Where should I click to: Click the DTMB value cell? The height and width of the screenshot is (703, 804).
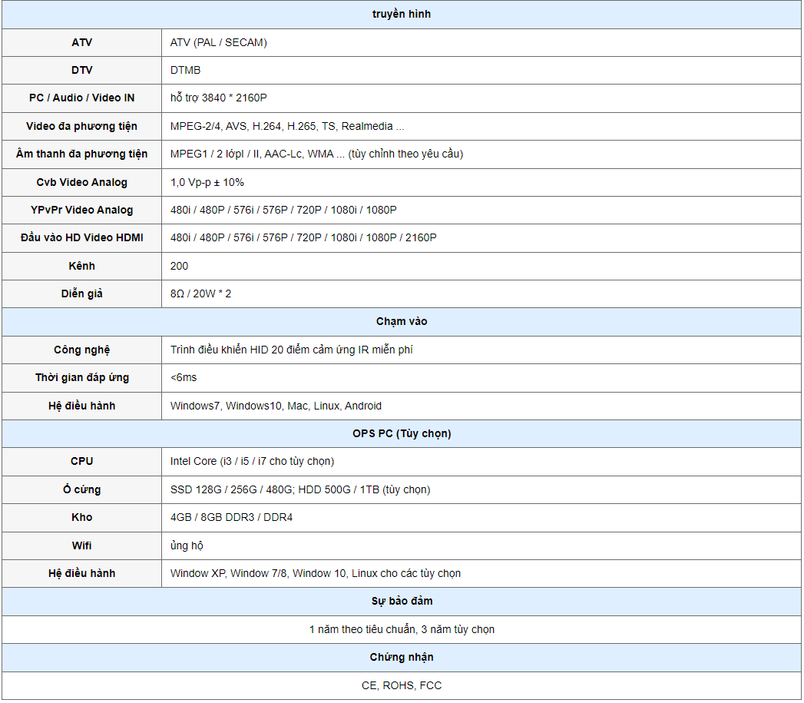coord(185,70)
